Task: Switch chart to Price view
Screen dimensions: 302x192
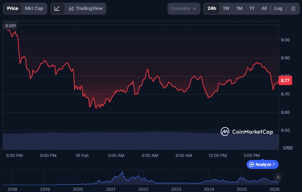Action: click(x=13, y=8)
